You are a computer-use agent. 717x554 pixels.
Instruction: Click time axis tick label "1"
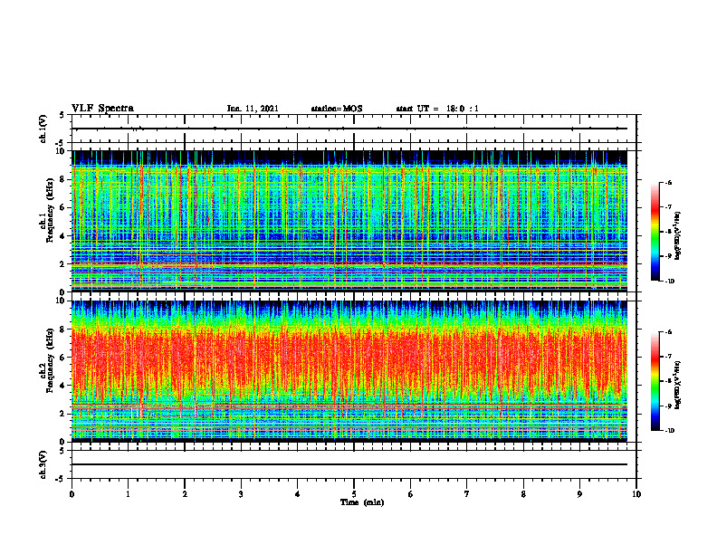click(128, 494)
